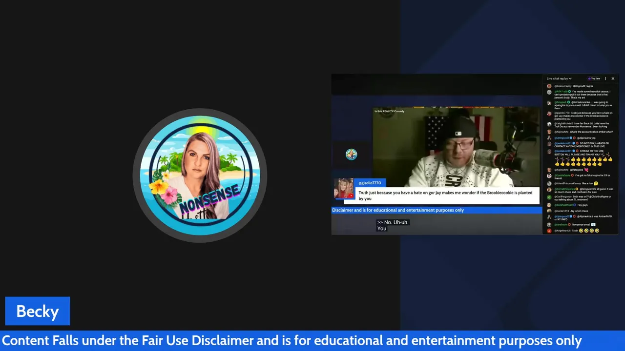The height and width of the screenshot is (351, 625).
Task: Click the NONSENSE channel profile picture
Action: pos(200,175)
